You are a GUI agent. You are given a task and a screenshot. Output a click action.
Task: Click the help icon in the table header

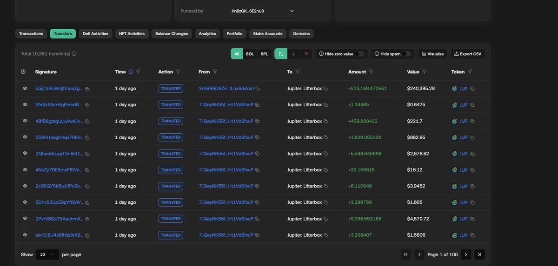[23, 72]
